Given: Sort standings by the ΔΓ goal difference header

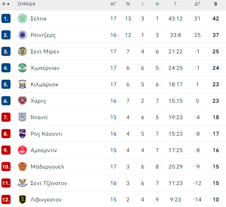Looking at the screenshot, I should (x=197, y=4).
